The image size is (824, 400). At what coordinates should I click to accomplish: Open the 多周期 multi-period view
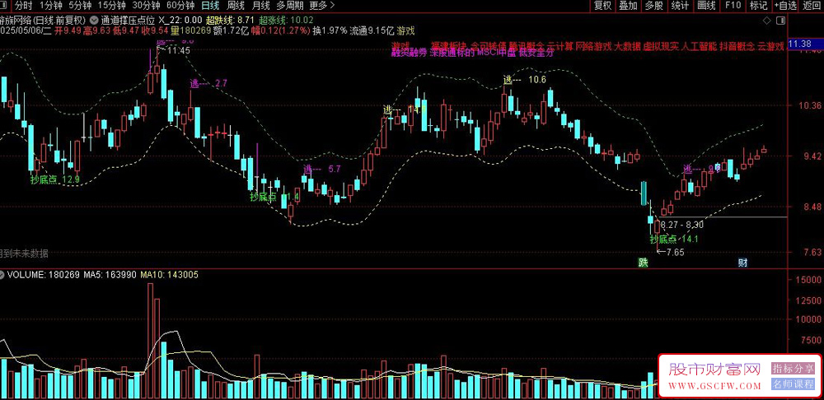(x=289, y=6)
